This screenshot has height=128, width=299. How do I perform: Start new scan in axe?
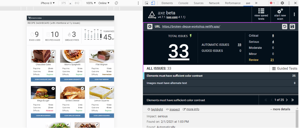click(280, 14)
